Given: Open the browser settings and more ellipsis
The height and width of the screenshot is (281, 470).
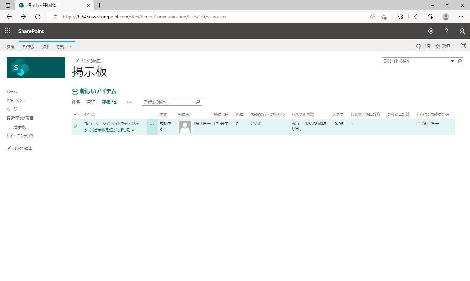Looking at the screenshot, I should [461, 17].
